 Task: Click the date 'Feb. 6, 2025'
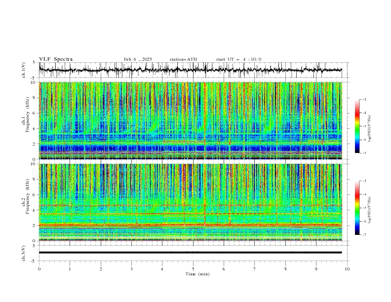(x=138, y=59)
